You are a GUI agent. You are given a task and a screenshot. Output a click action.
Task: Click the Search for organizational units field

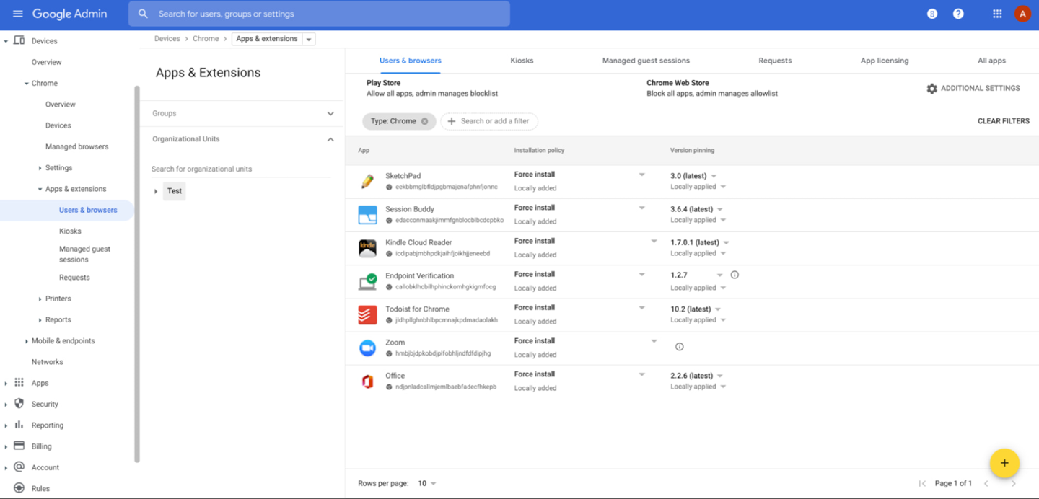pyautogui.click(x=240, y=169)
